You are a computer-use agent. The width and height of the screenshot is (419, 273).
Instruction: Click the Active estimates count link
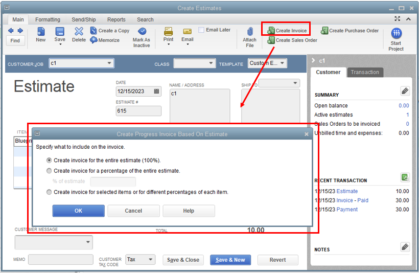pos(408,115)
